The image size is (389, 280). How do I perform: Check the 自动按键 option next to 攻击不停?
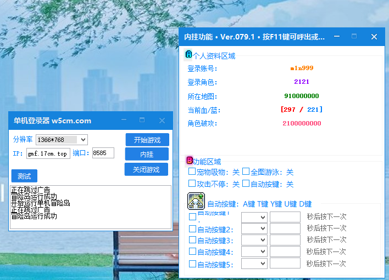coord(246,184)
